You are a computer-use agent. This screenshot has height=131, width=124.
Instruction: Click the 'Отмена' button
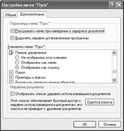coord(110,124)
